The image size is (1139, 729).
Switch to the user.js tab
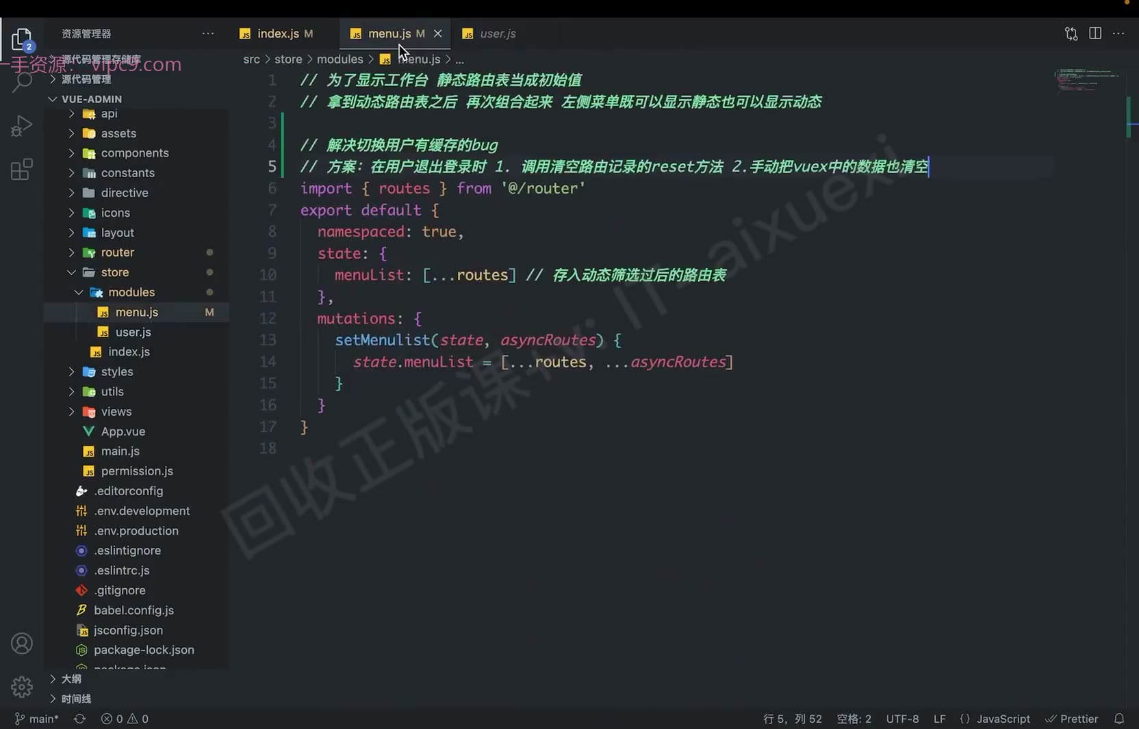pos(489,34)
